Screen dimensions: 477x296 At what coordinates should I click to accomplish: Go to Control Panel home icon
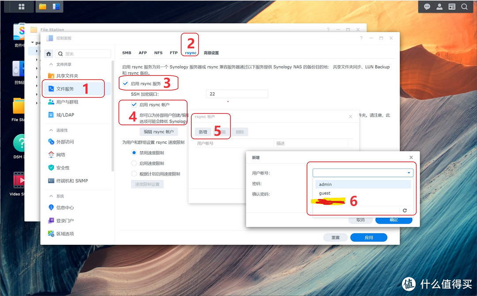pos(49,54)
